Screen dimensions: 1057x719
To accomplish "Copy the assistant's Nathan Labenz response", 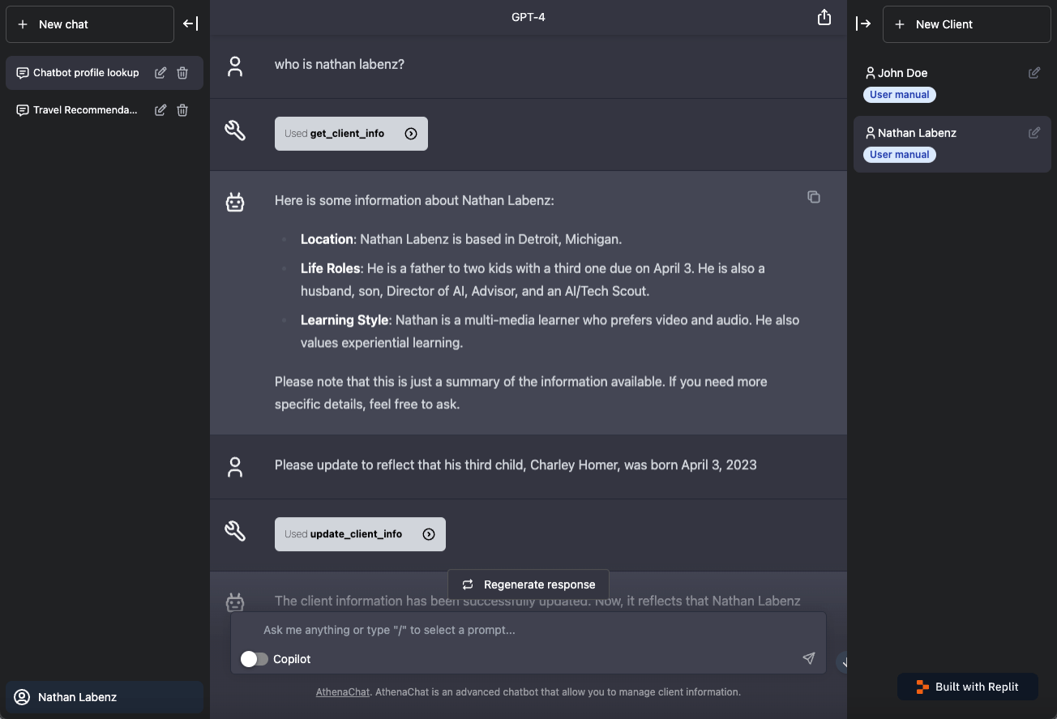I will [813, 197].
